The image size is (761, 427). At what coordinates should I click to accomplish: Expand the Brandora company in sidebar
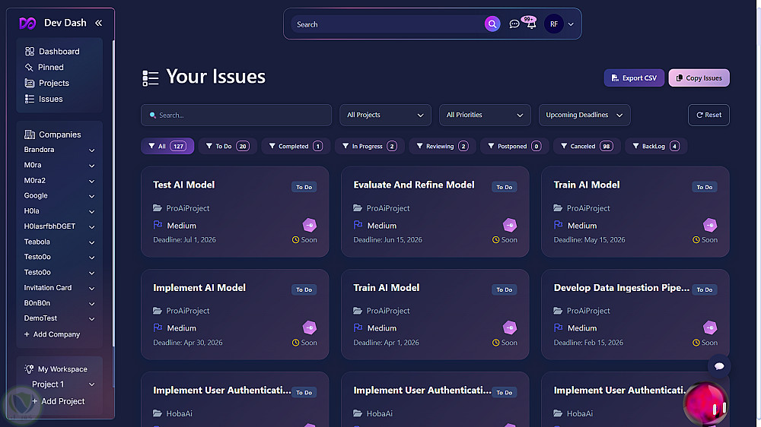[x=91, y=150]
